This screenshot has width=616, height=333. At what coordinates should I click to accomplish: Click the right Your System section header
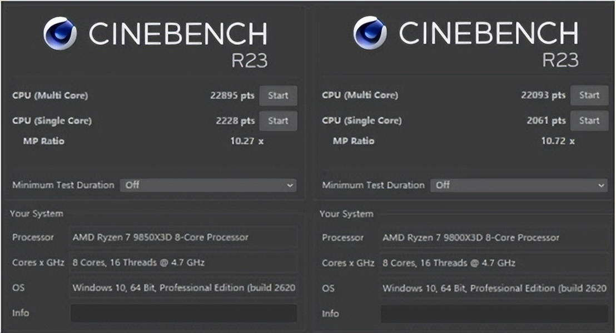(x=346, y=214)
